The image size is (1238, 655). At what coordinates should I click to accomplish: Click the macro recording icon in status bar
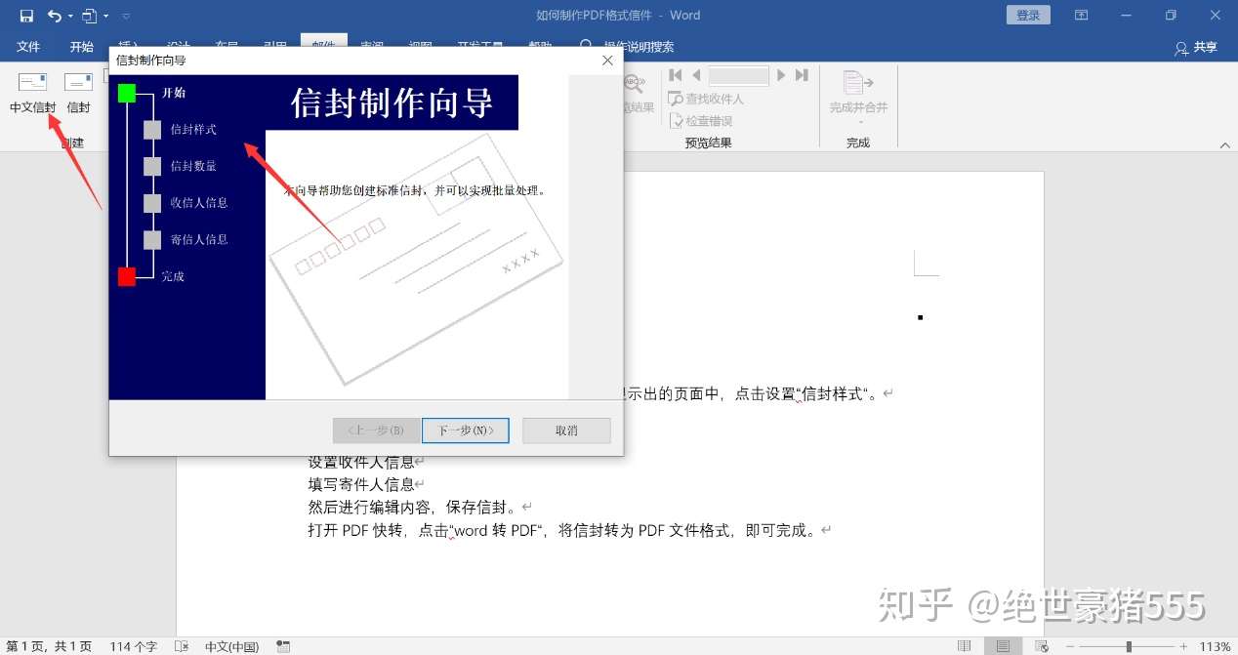(x=283, y=646)
